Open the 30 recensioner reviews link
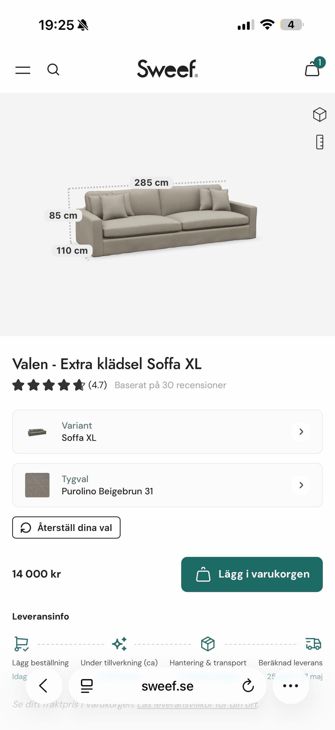This screenshot has width=335, height=730. [x=170, y=385]
